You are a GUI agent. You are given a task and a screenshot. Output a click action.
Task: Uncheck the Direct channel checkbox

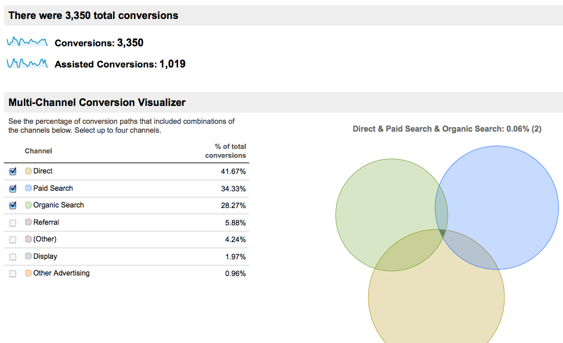pos(13,171)
